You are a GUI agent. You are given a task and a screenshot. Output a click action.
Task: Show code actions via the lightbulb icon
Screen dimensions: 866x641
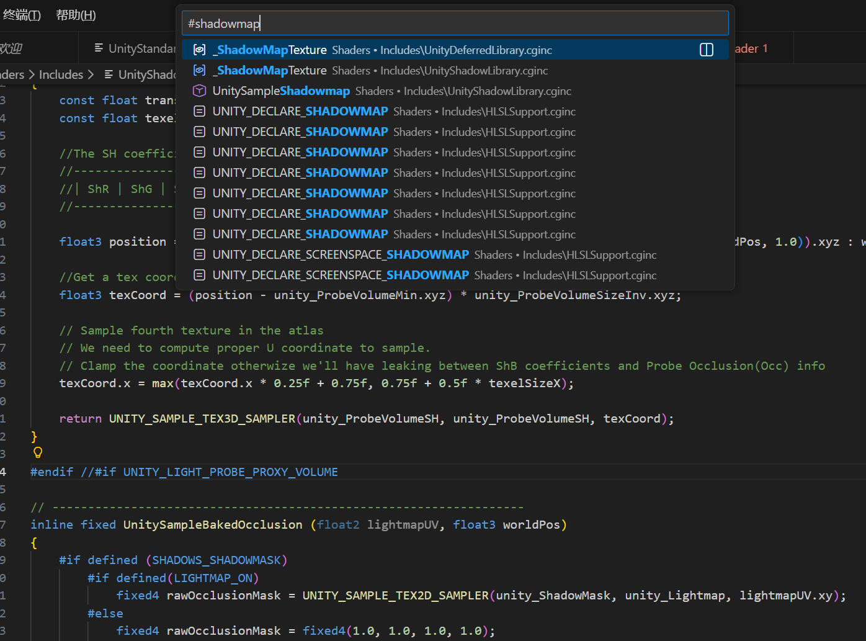38,452
